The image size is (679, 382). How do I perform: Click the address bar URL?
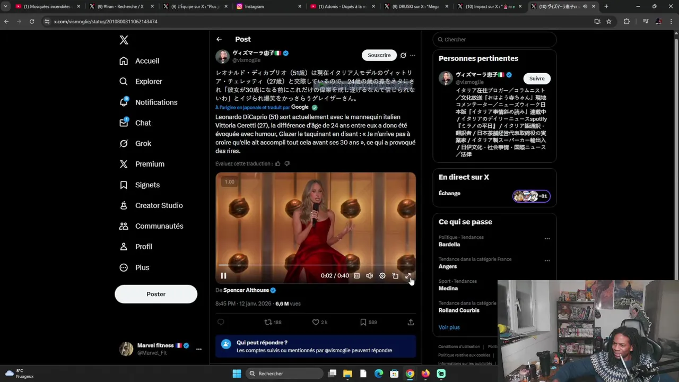click(106, 22)
